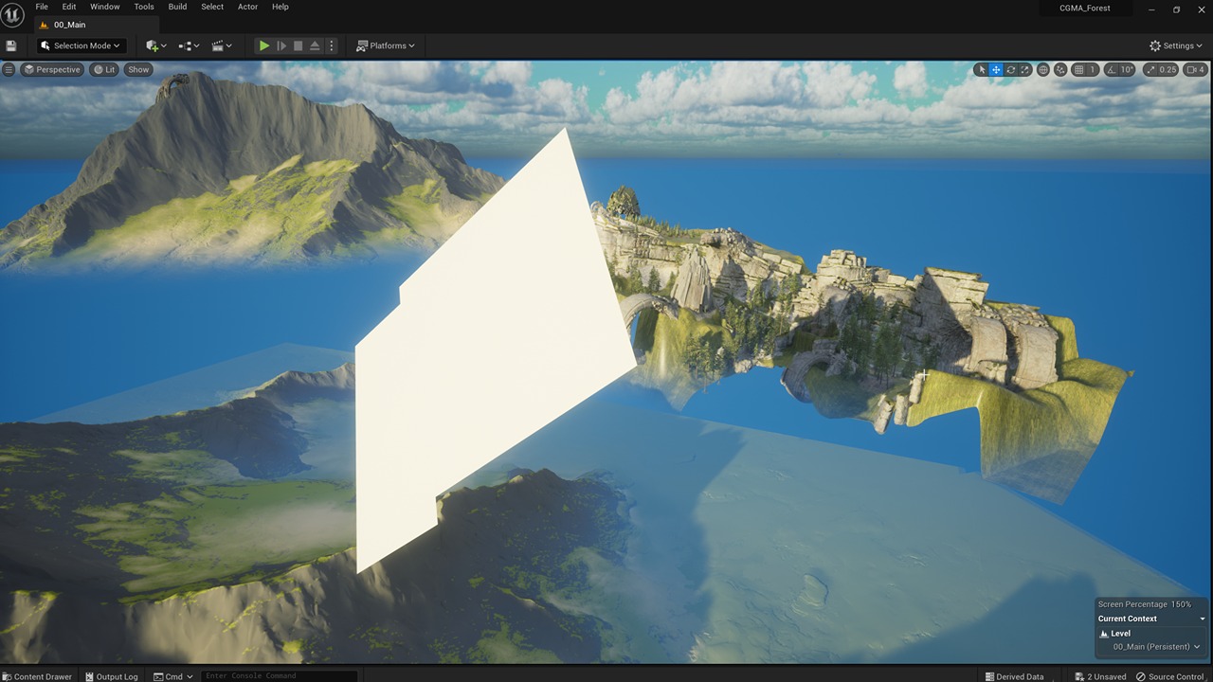Viewport: 1213px width, 682px height.
Task: Restore down the Unreal Editor window
Action: 1176,9
